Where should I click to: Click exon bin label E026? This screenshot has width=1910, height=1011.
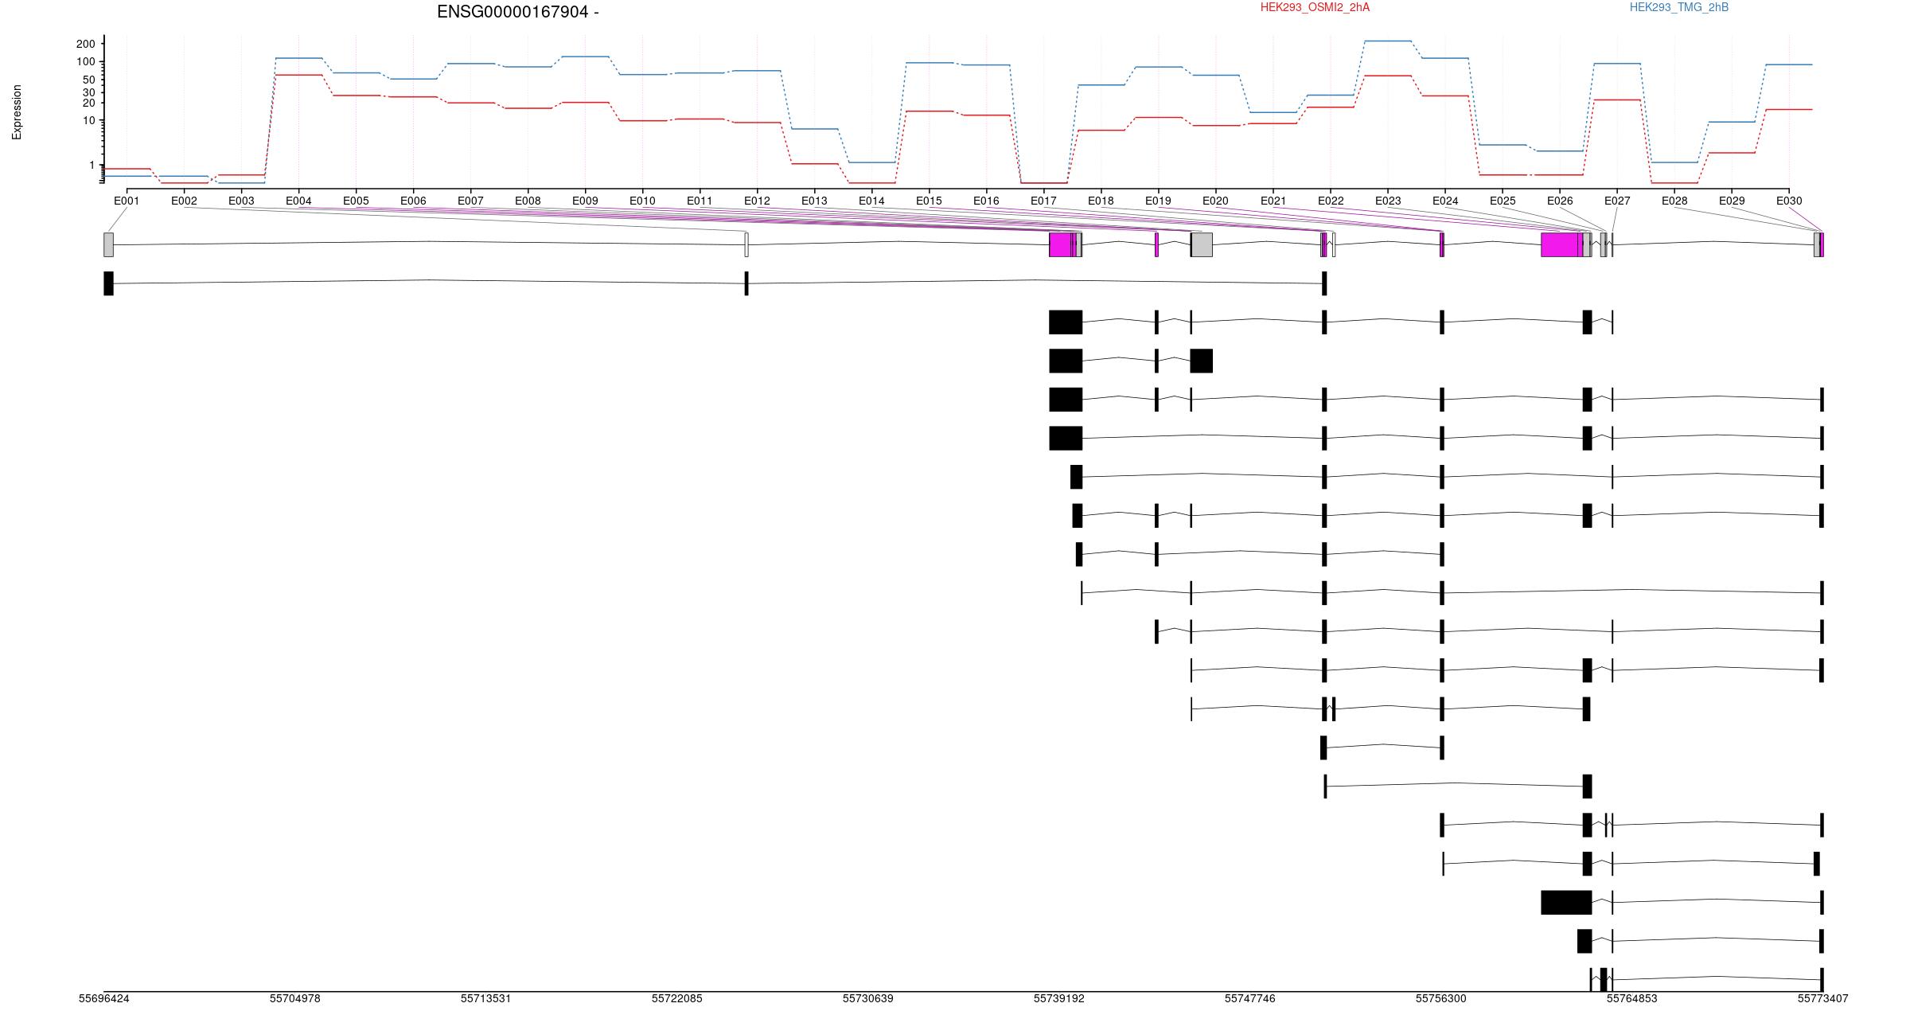pos(1560,201)
